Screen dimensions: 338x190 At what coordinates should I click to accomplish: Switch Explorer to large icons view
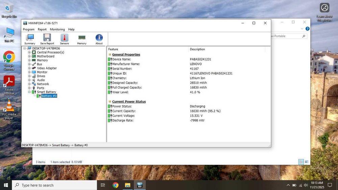point(307,162)
